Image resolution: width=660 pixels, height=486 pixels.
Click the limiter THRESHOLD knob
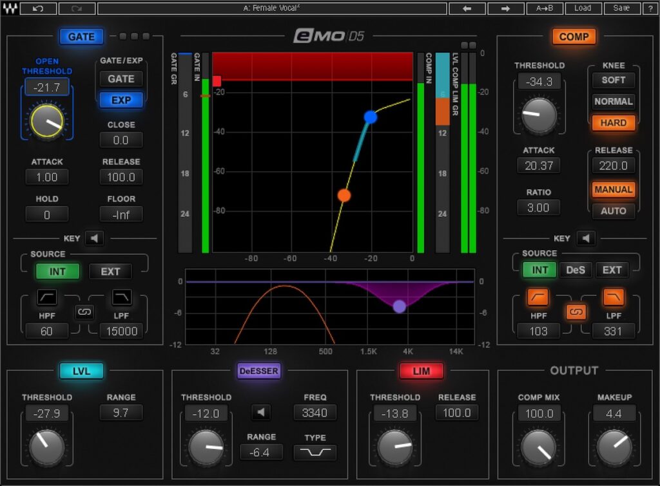tap(395, 447)
